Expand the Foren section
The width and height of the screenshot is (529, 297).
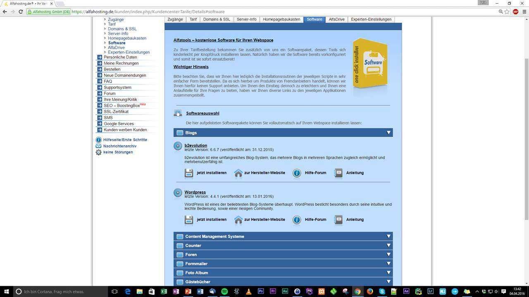pyautogui.click(x=283, y=255)
